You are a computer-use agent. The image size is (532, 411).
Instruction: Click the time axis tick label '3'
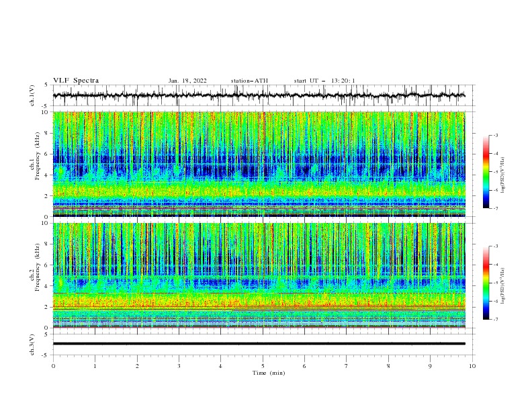pyautogui.click(x=179, y=366)
